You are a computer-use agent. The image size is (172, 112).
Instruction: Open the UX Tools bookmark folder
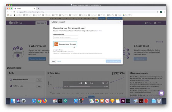102,15
